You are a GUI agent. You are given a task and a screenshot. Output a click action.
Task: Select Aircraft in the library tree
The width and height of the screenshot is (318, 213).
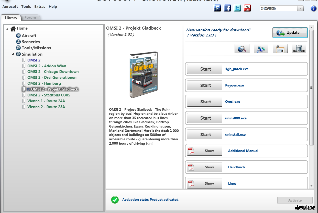[29, 35]
